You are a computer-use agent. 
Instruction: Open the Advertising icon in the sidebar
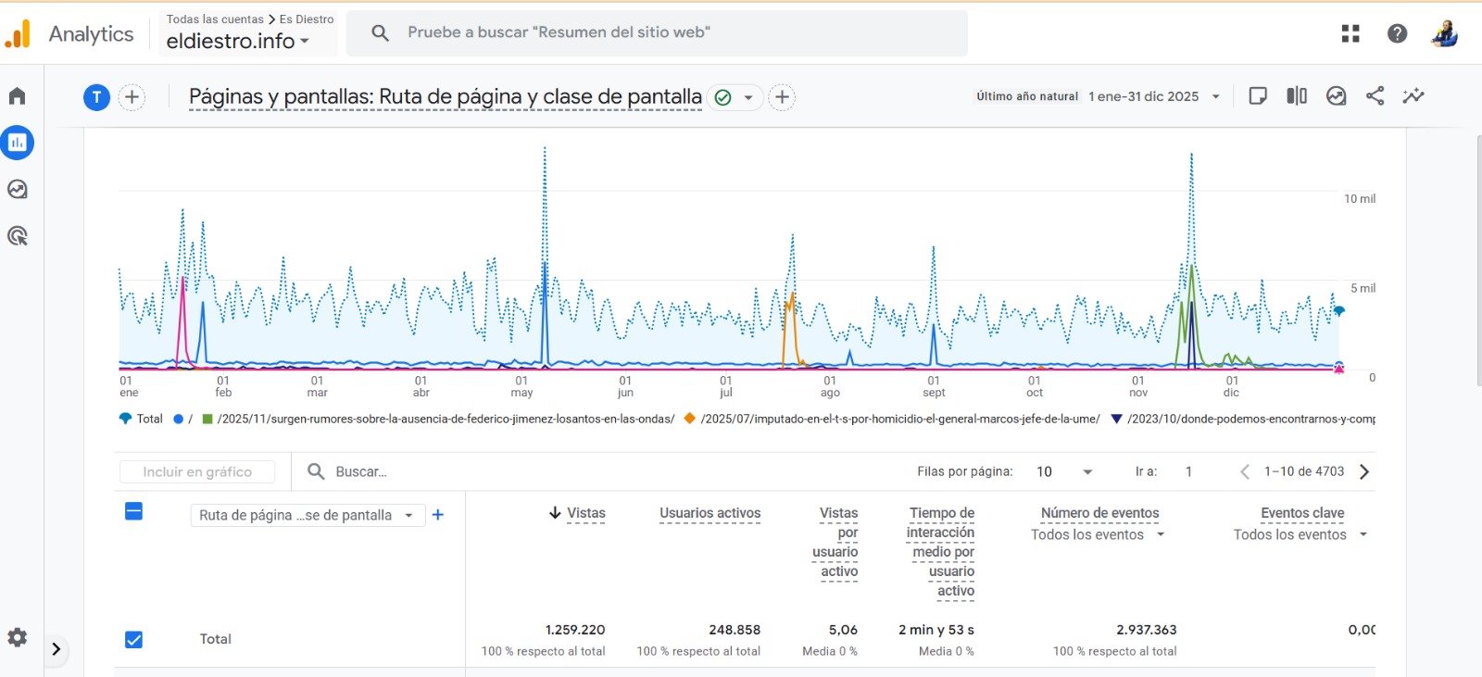point(18,236)
